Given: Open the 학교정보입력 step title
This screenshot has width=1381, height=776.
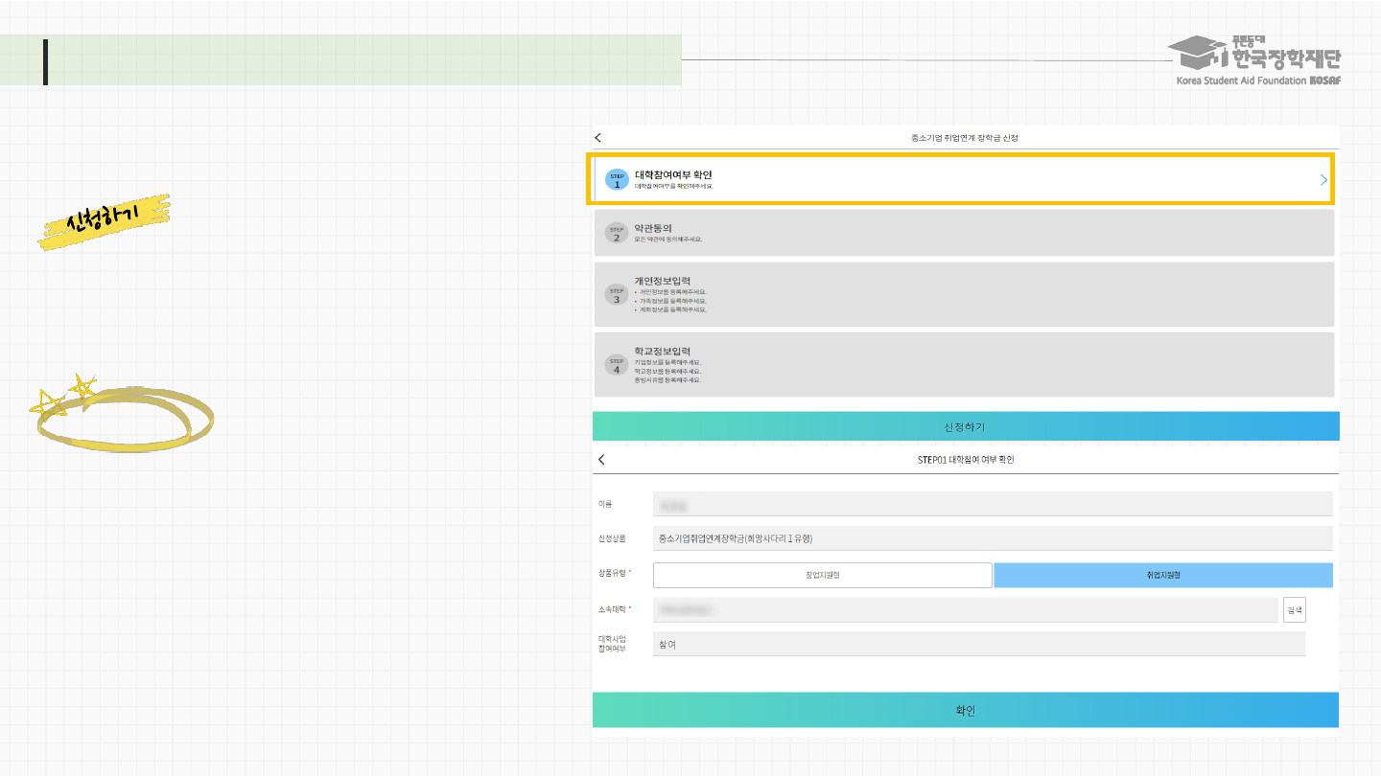Looking at the screenshot, I should pyautogui.click(x=663, y=351).
